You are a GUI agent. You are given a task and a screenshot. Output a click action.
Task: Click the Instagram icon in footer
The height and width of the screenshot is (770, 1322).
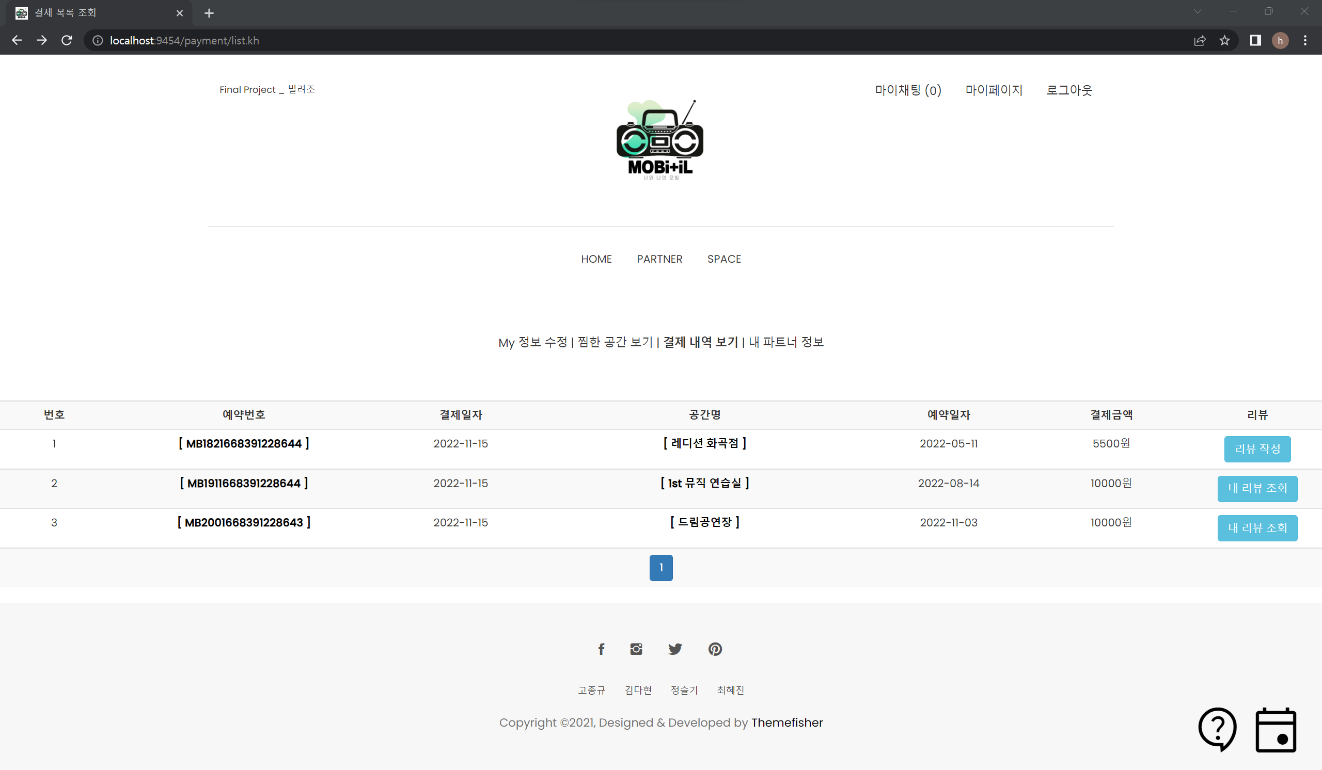tap(636, 649)
